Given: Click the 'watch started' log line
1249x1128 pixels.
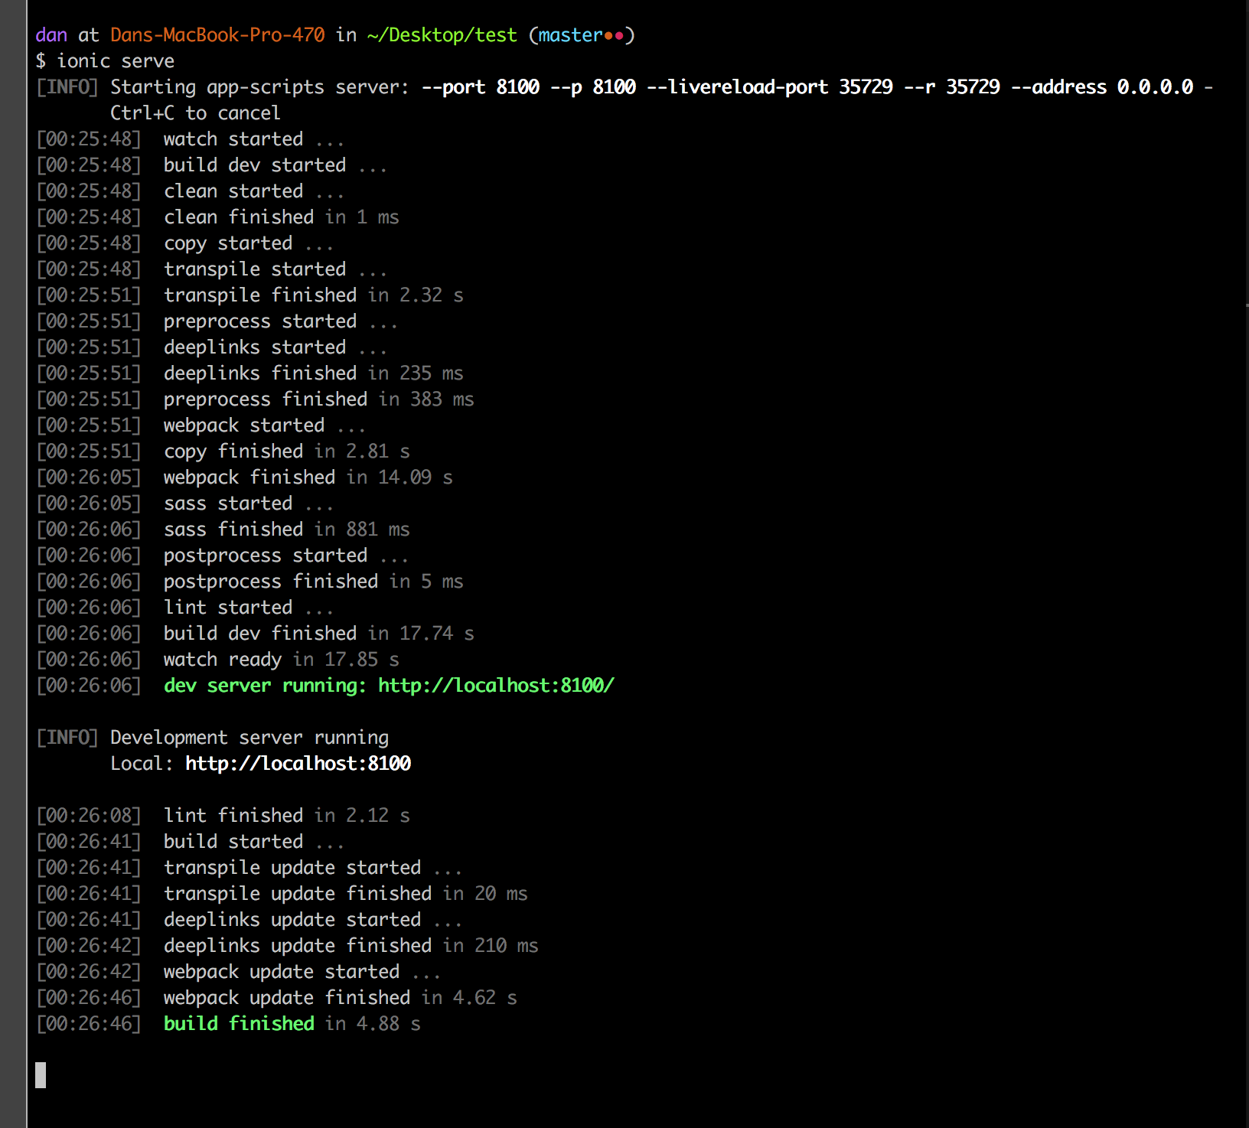Looking at the screenshot, I should point(253,139).
